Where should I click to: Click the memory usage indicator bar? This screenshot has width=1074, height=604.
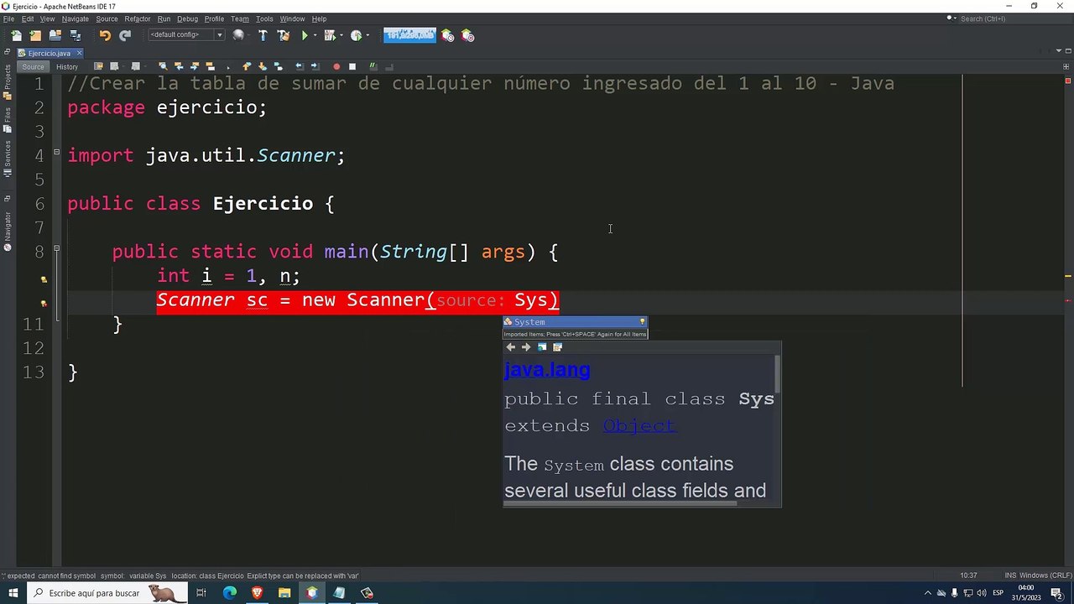coord(409,35)
